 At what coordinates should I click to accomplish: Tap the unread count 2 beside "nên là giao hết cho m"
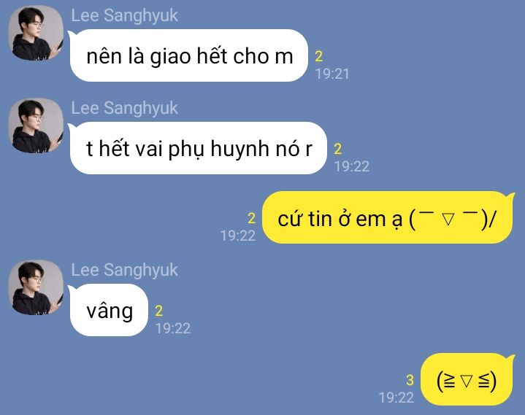[x=319, y=56]
